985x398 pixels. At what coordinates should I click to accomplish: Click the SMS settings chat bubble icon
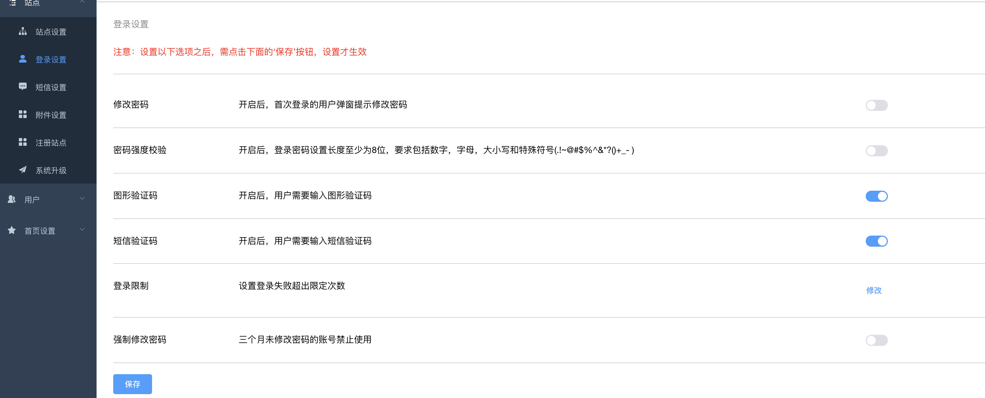pos(23,86)
